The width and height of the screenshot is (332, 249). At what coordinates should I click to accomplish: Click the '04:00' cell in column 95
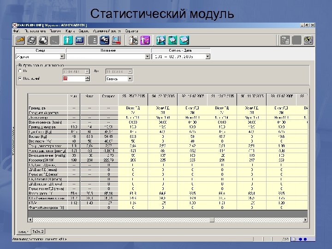[x=133, y=122]
